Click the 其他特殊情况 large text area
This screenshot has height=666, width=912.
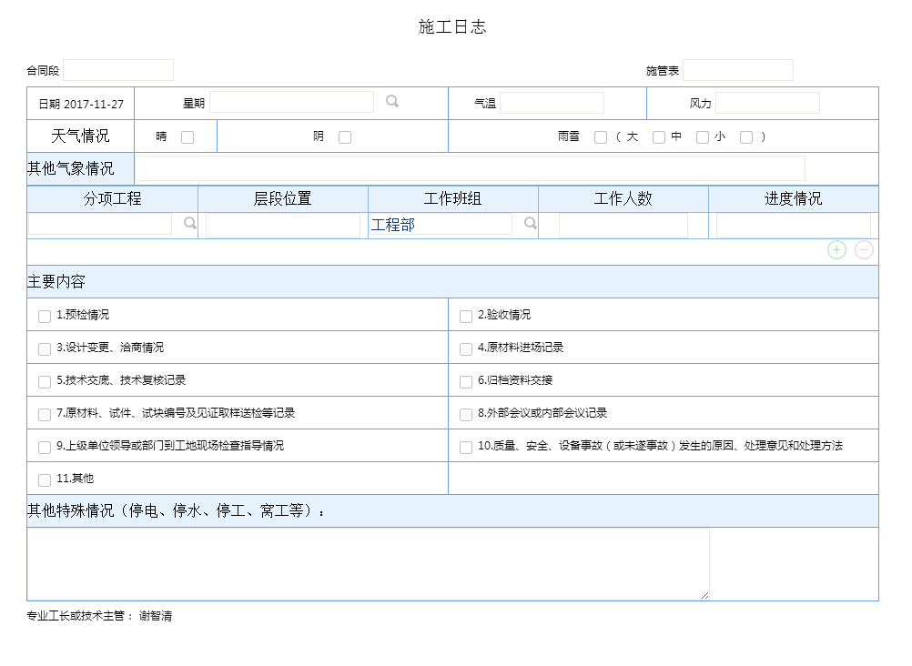point(368,564)
